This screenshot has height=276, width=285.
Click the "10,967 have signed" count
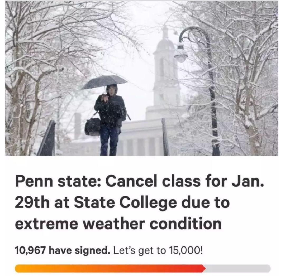pos(63,249)
